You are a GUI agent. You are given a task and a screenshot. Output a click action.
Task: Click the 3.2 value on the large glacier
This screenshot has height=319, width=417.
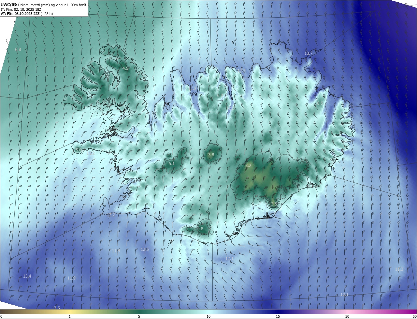pyautogui.click(x=248, y=165)
